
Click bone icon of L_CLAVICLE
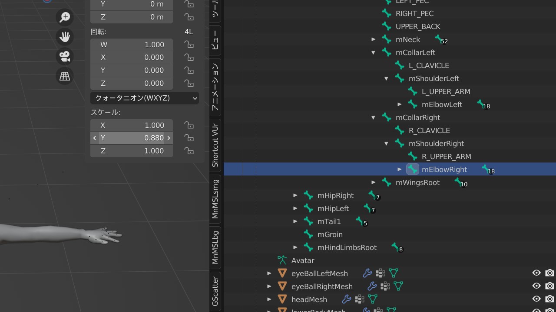click(x=400, y=65)
